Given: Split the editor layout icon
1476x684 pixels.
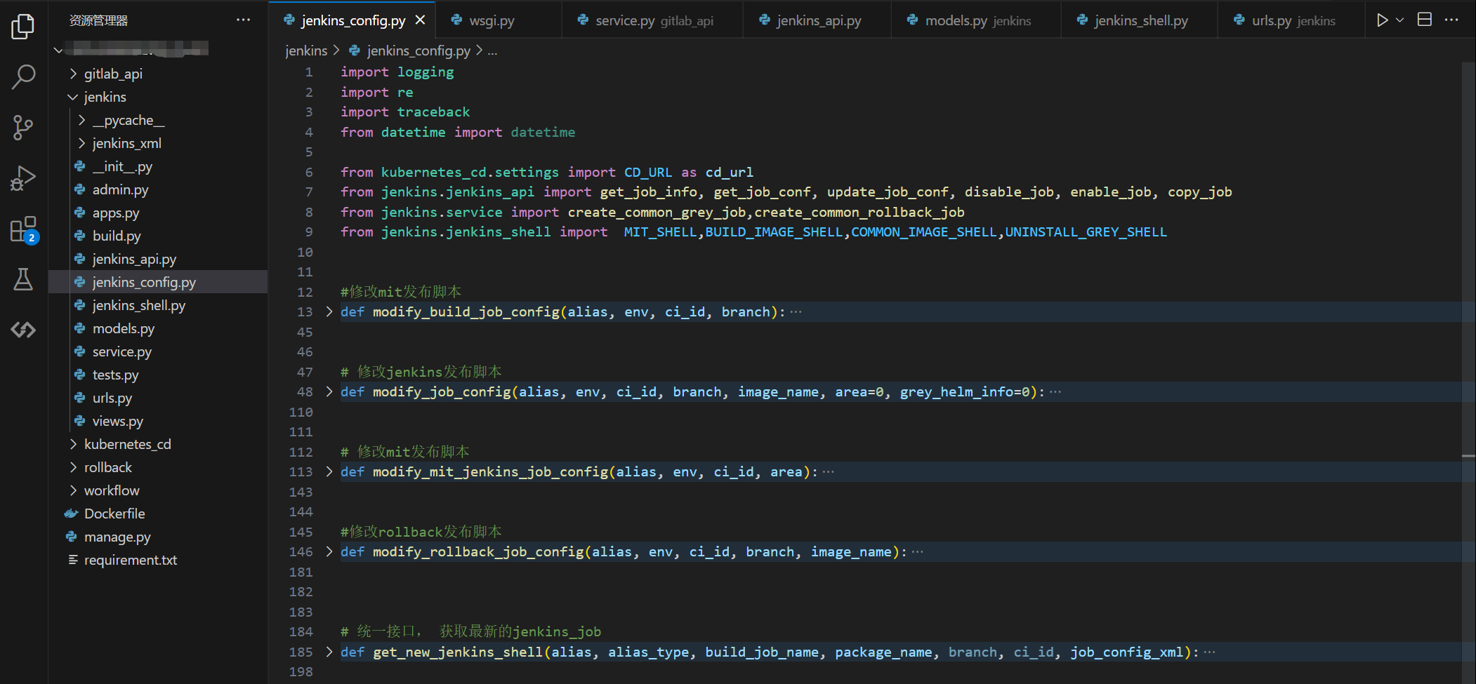Looking at the screenshot, I should tap(1425, 20).
